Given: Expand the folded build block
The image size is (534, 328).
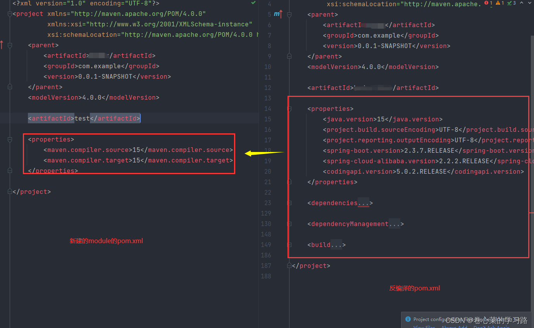Looking at the screenshot, I should point(289,245).
